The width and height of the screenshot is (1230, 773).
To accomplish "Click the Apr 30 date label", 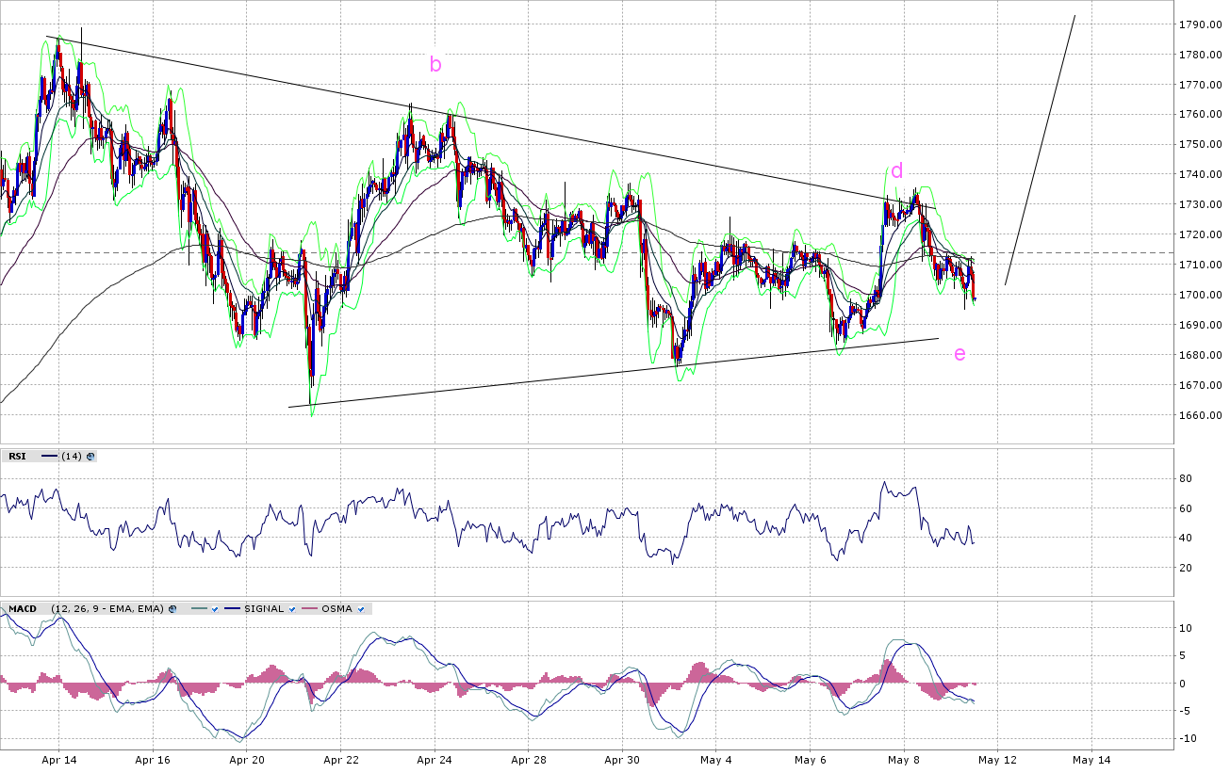I will click(x=622, y=759).
